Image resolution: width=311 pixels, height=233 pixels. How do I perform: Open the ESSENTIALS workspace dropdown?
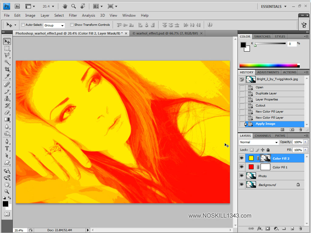274,7
